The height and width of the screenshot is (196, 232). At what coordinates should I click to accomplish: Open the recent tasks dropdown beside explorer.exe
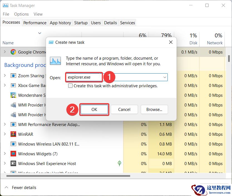[165, 77]
